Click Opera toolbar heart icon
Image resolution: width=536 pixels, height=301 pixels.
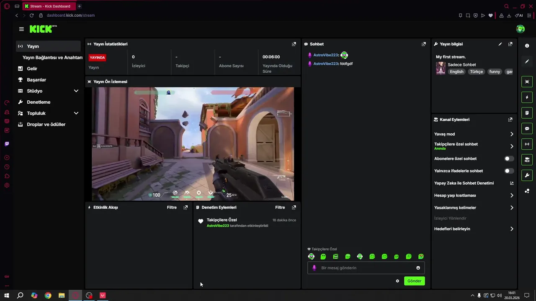coord(490,15)
